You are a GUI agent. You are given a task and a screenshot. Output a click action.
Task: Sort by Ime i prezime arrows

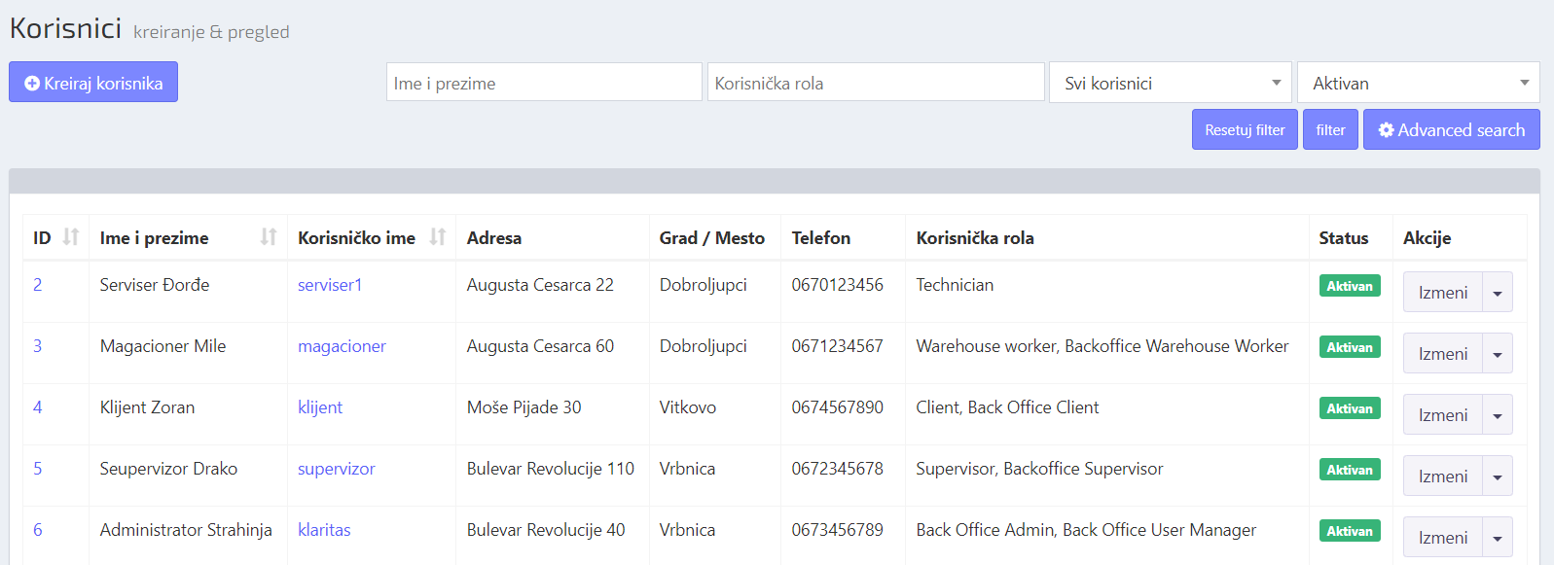click(x=269, y=237)
